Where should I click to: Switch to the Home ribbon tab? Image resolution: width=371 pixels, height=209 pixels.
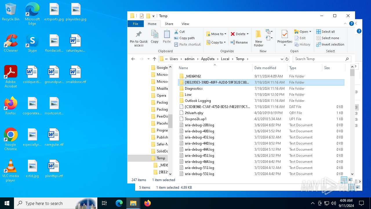[152, 24]
